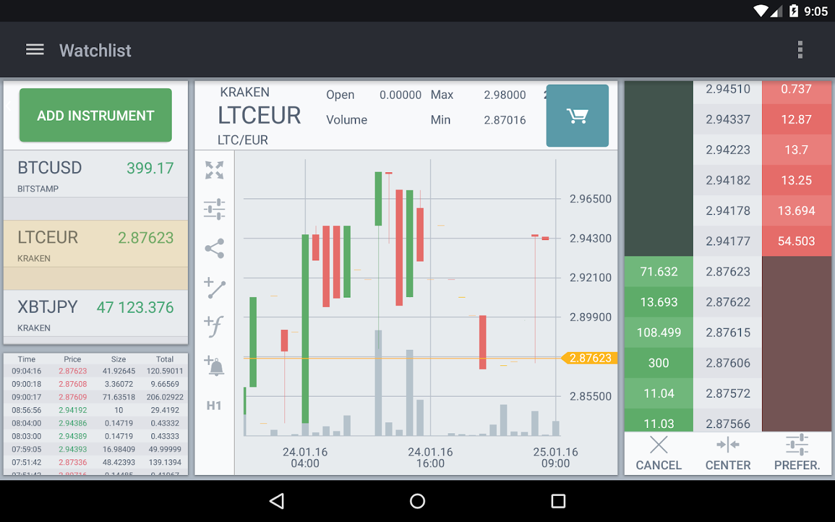Image resolution: width=835 pixels, height=522 pixels.
Task: Select the LTCEUR Kraken instrument
Action: [96, 244]
